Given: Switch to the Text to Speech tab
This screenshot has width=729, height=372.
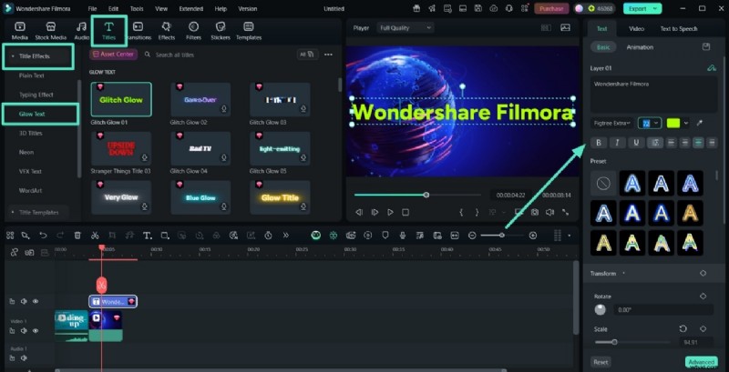Looking at the screenshot, I should click(680, 29).
